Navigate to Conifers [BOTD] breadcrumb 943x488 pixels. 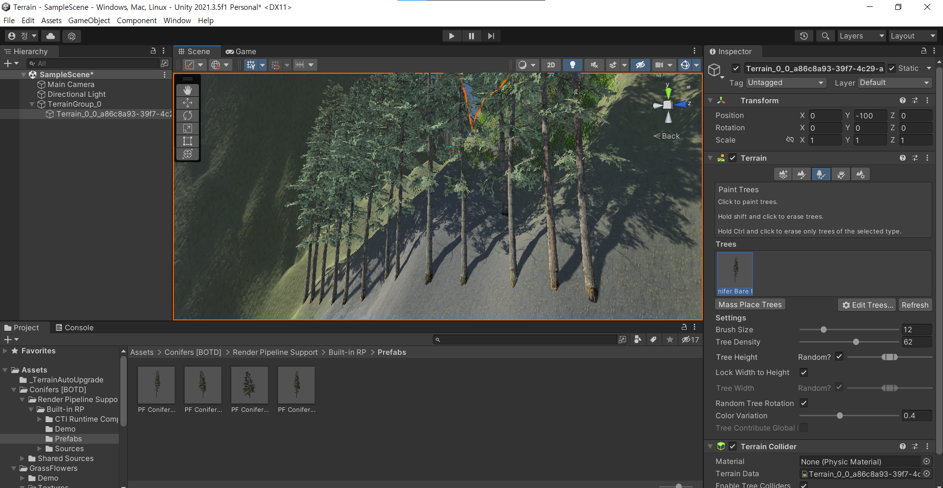(193, 352)
